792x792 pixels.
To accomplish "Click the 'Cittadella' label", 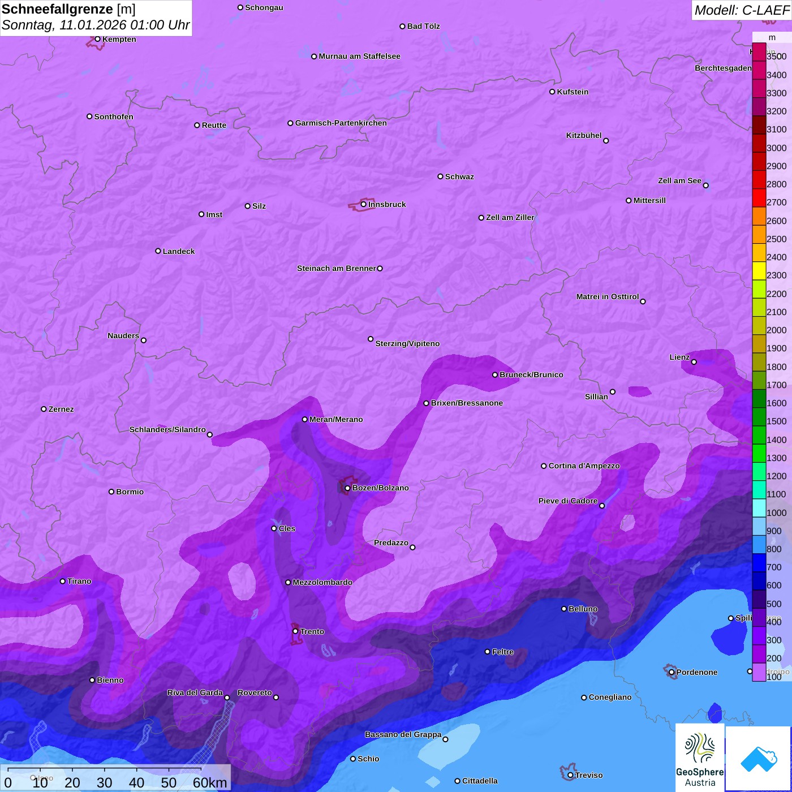I will tap(480, 781).
